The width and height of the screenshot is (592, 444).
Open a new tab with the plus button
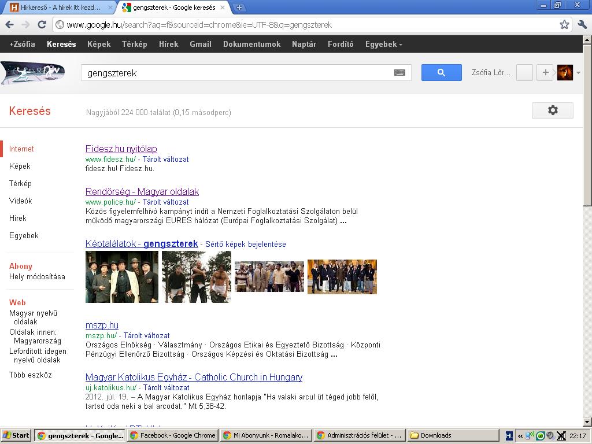point(239,8)
